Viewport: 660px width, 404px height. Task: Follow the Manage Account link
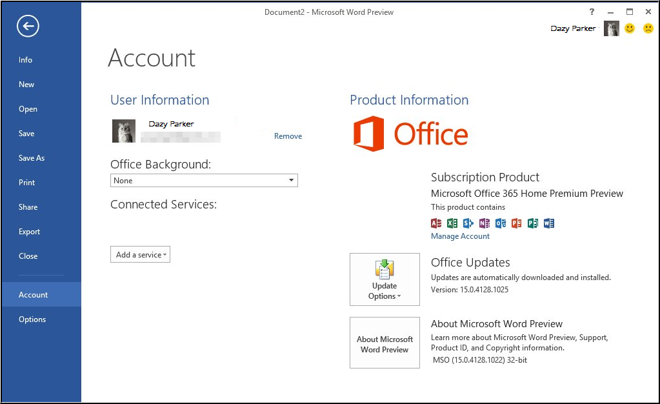(x=460, y=236)
